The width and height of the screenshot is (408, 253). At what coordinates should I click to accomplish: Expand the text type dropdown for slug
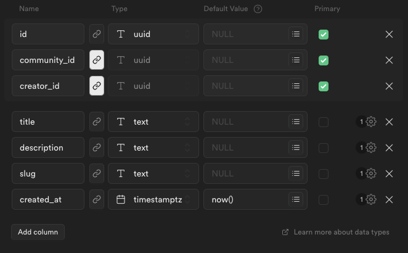click(153, 173)
